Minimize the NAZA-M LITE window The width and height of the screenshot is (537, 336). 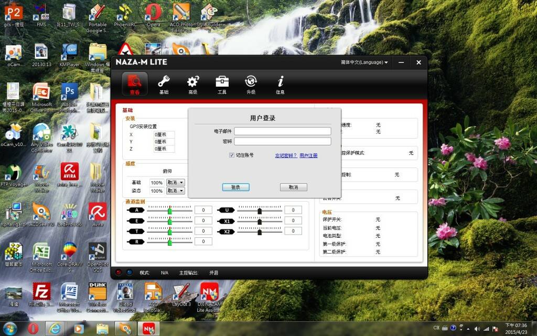(x=401, y=62)
